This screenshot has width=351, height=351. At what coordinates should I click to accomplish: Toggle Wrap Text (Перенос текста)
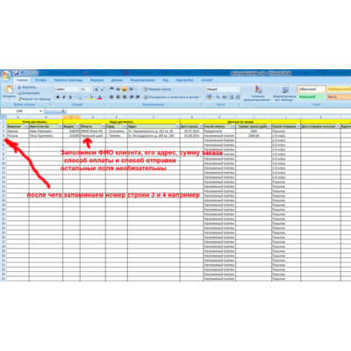[157, 90]
